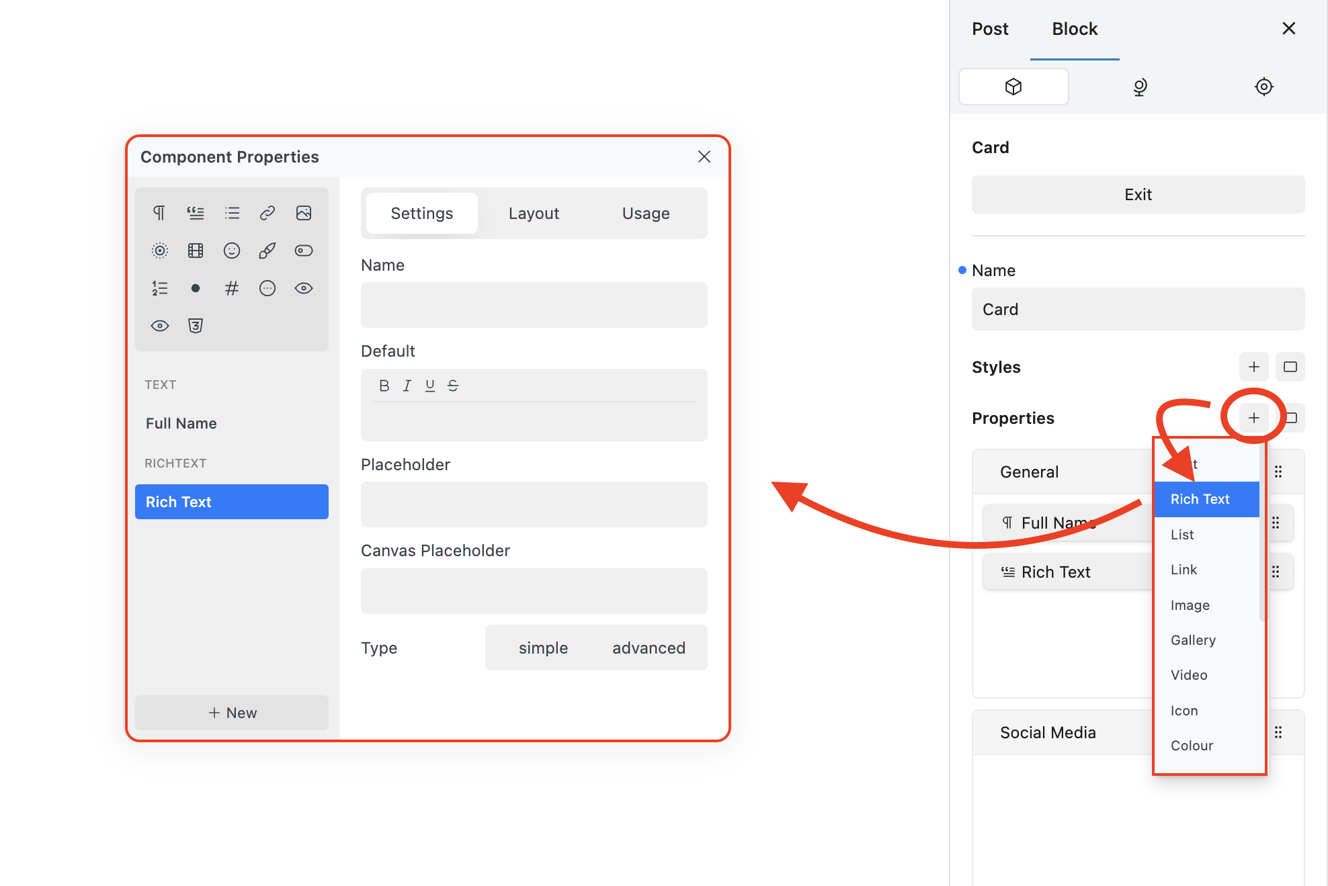Pick the CSS3 shield property icon
The image size is (1328, 886).
pos(196,326)
